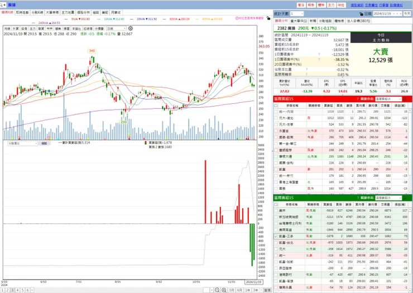This screenshot has height=293, width=413.
Task: Open the 統計天數 dropdown
Action: 297,14
